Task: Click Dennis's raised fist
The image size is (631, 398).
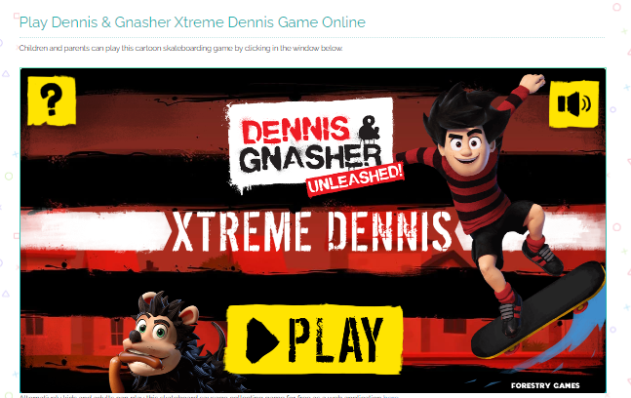Action: (532, 83)
